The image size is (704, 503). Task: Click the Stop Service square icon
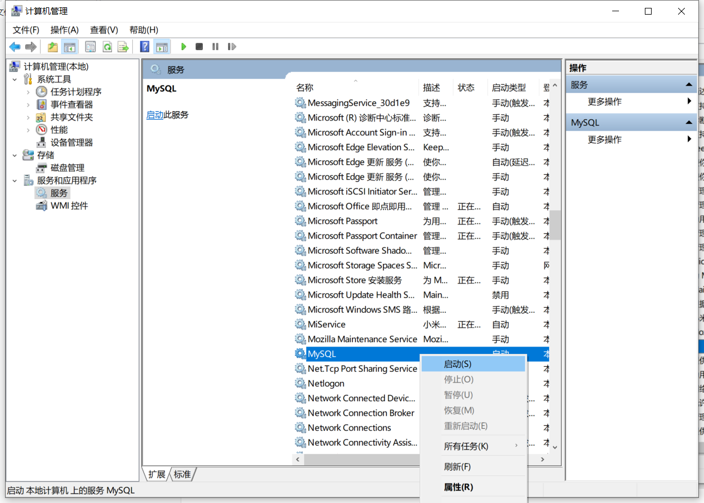[x=199, y=47]
